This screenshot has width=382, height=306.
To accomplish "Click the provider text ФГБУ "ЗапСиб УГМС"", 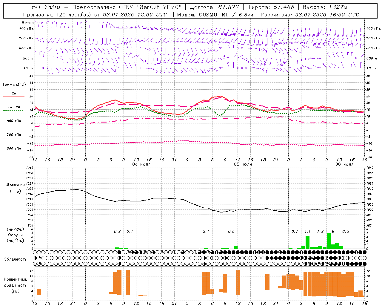I will [x=150, y=7].
